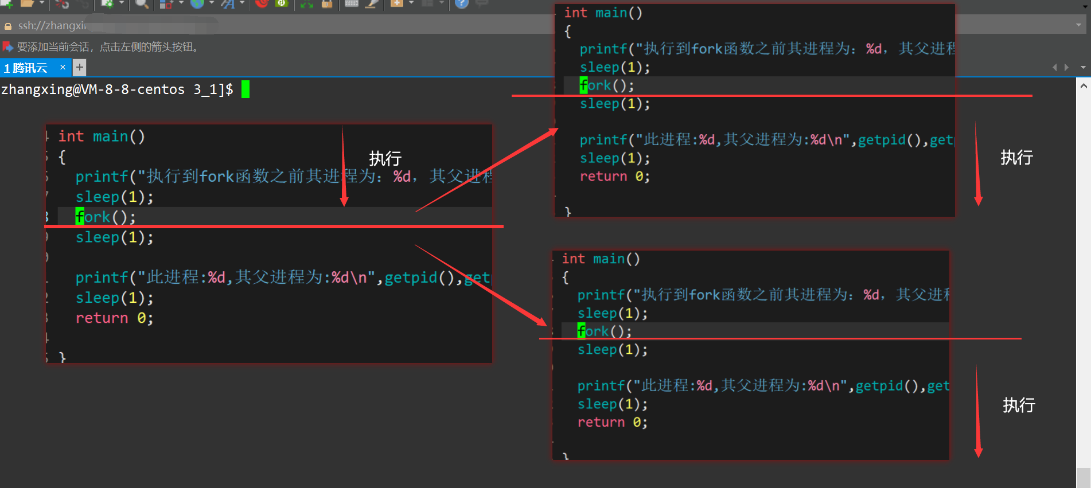Open a session with the folder icon
This screenshot has width=1091, height=488.
pyautogui.click(x=27, y=3)
